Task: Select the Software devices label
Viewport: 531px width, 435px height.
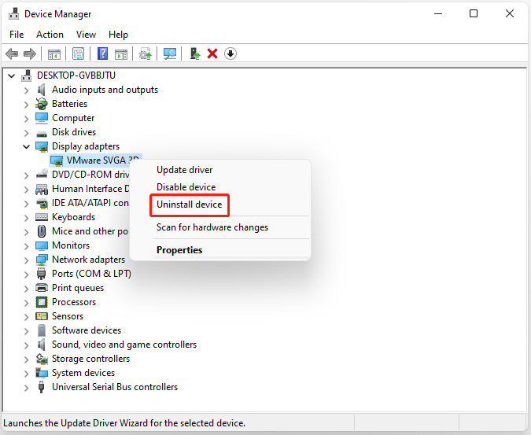Action: 87,330
